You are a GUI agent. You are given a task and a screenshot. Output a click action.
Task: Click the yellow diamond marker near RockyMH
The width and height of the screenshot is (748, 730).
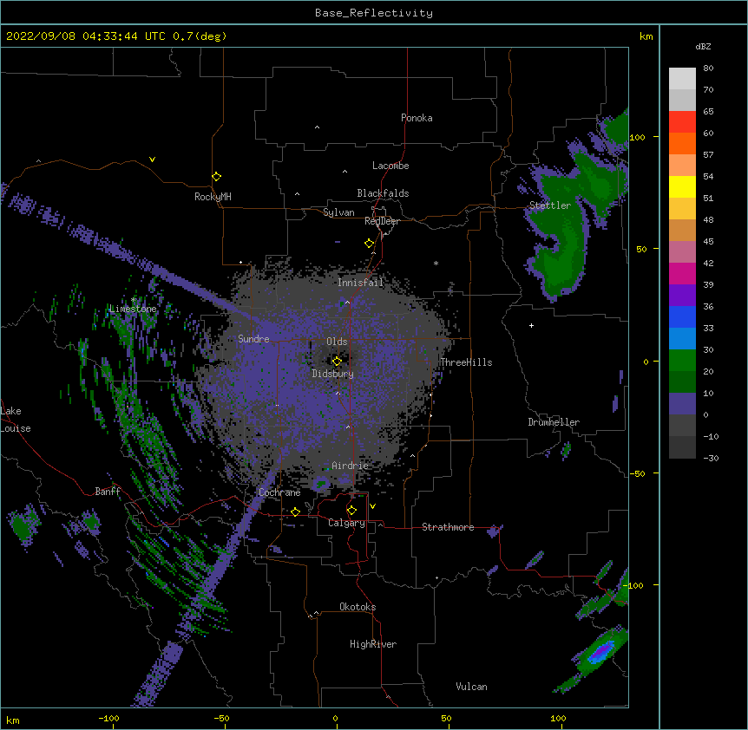[217, 177]
